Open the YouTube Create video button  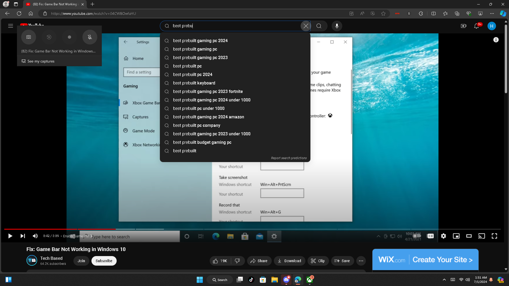464,26
